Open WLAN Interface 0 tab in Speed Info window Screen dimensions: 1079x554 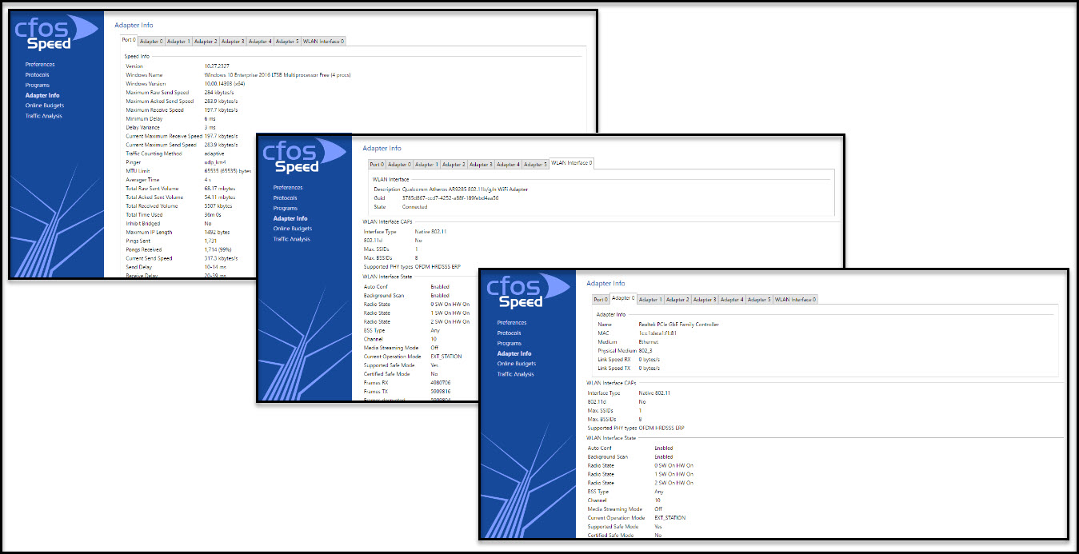[324, 41]
